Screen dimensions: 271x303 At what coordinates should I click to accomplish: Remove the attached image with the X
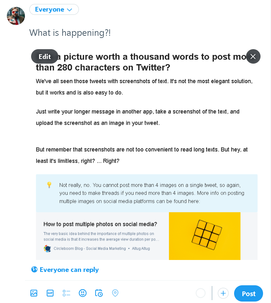[253, 56]
